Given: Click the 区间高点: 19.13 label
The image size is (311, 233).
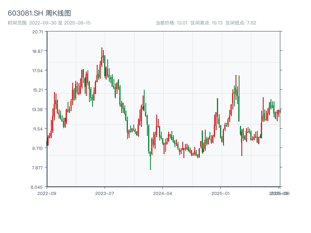Looking at the screenshot, I should [206, 23].
